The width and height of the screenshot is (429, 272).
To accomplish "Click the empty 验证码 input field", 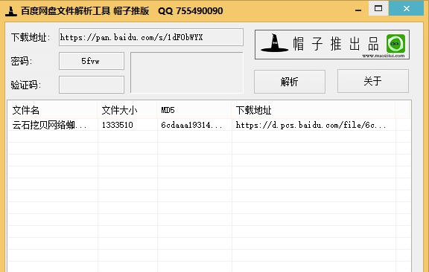I will click(x=92, y=85).
